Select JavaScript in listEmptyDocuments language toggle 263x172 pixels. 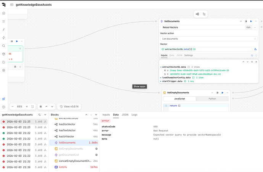point(179,99)
